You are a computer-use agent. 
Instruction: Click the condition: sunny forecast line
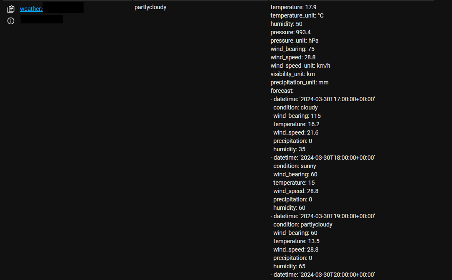pyautogui.click(x=295, y=166)
